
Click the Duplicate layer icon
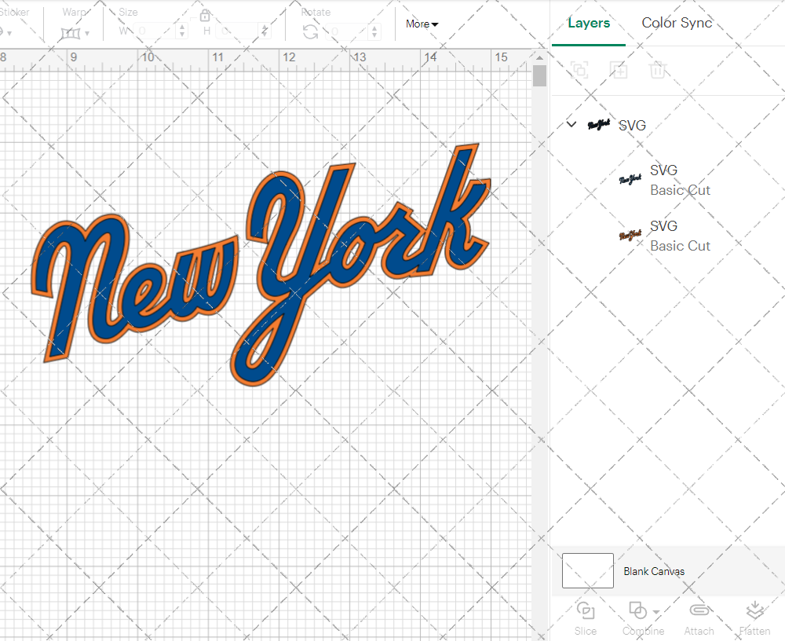(619, 70)
